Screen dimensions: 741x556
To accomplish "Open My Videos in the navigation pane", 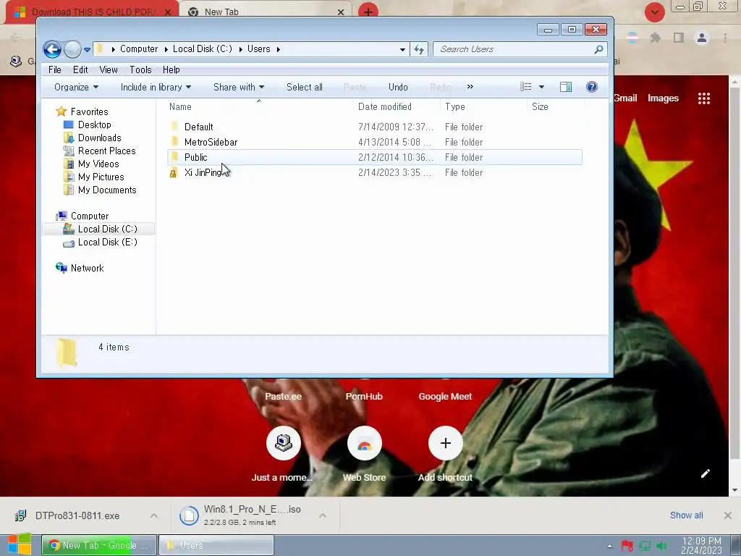I will [98, 164].
